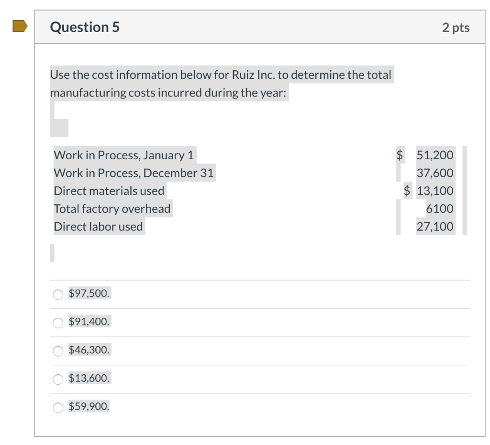Select the $46,300 answer option
The width and height of the screenshot is (490, 445).
[x=57, y=350]
